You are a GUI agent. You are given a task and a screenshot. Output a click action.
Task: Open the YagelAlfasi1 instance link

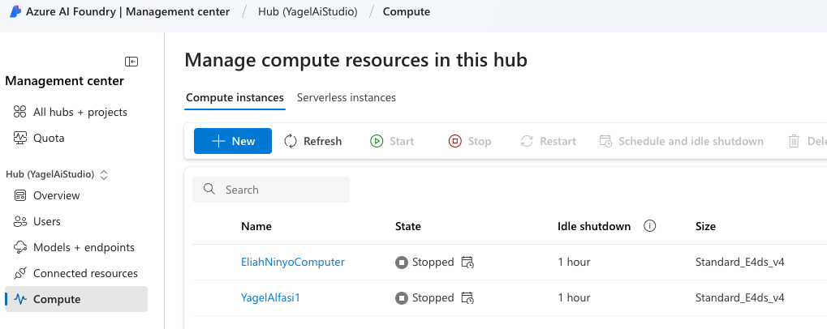[x=270, y=298]
